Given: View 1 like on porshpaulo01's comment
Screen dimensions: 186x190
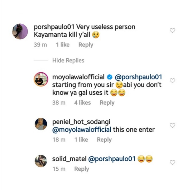Looking at the screenshot, I should (62, 45).
